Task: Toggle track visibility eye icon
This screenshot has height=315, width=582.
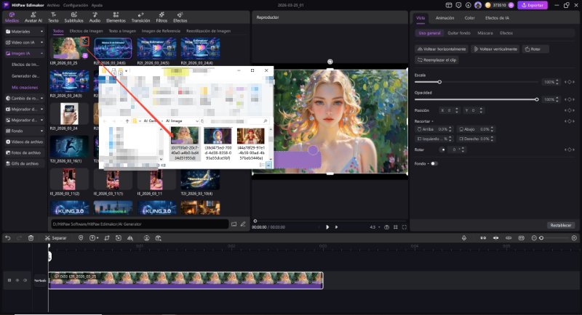Action: click(x=25, y=279)
